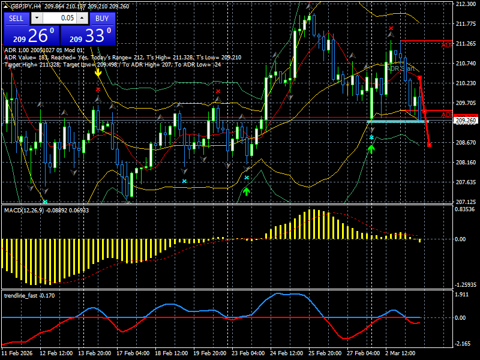
Task: Click the MACD(12,26,9) indicator label
Action: pyautogui.click(x=47, y=211)
